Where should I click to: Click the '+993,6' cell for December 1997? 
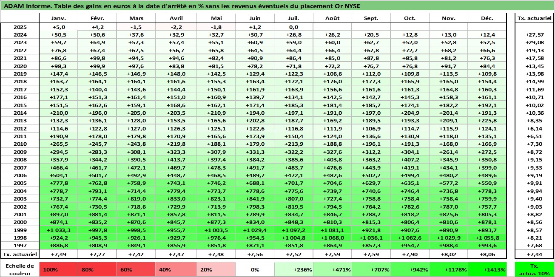[487, 246]
